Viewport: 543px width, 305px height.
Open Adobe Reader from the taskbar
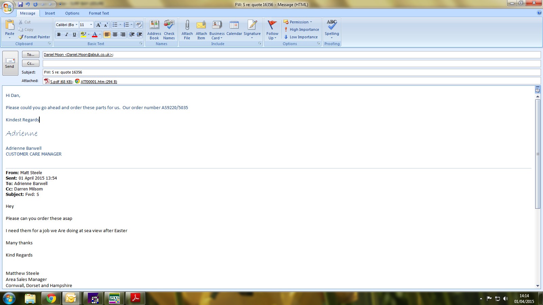135,299
